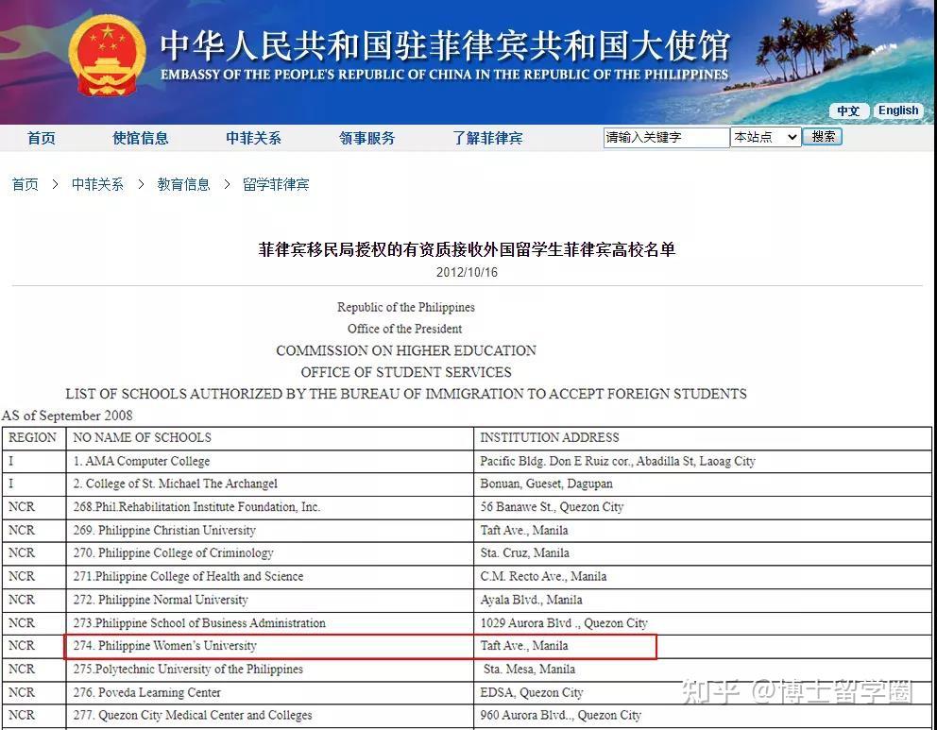Click the Chinese national emblem logo
937x730 pixels.
click(x=107, y=56)
